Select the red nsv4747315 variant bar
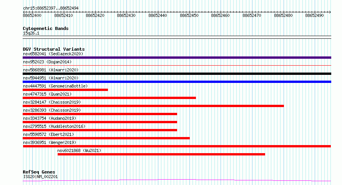This screenshot has height=185, width=342. click(109, 98)
